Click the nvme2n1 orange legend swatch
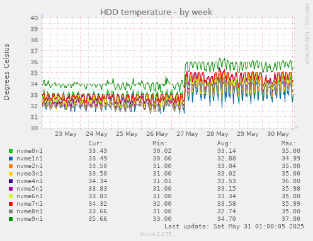Image resolution: width=313 pixels, height=241 pixels. (x=11, y=166)
